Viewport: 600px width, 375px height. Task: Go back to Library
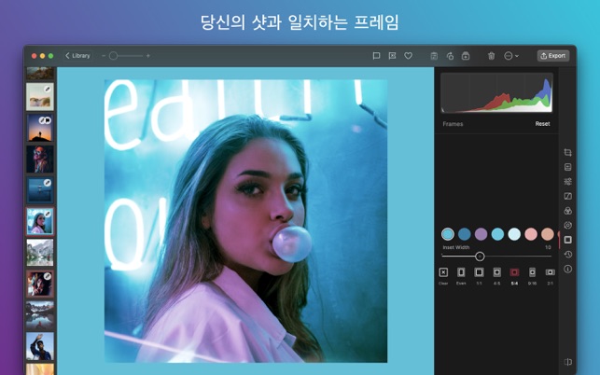click(78, 56)
